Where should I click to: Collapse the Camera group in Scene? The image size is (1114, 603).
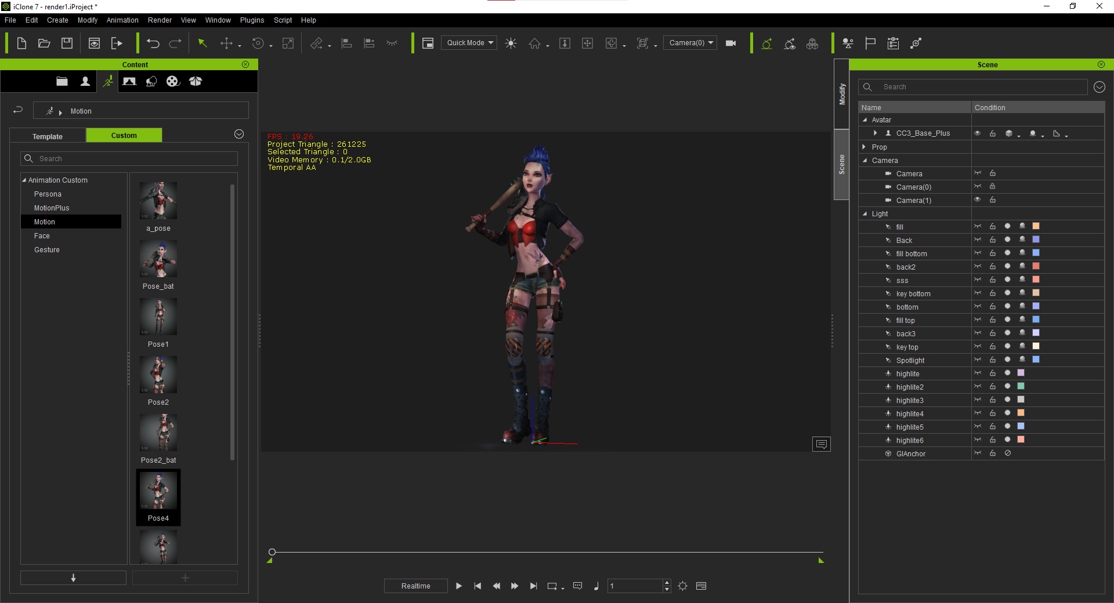pos(865,161)
